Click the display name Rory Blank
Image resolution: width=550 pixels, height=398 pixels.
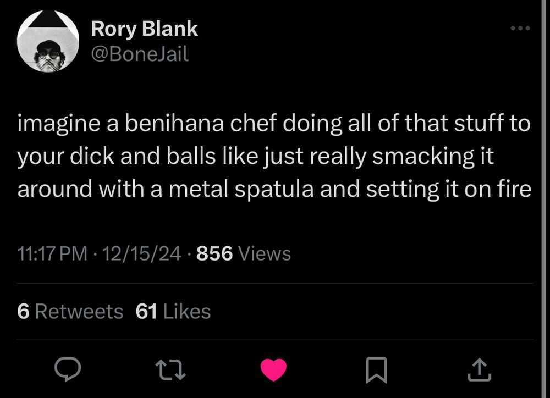click(x=144, y=29)
